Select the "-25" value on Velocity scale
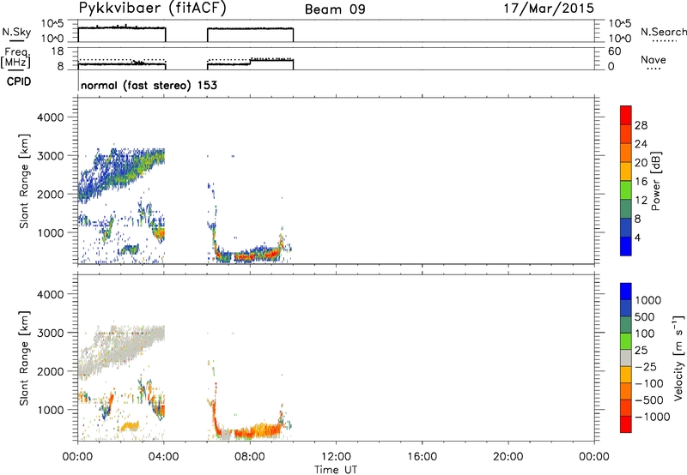Image resolution: width=687 pixels, height=475 pixels. click(646, 367)
